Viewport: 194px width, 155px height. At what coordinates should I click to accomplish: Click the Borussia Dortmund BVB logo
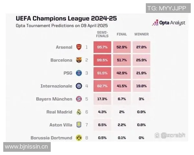pos(79,138)
